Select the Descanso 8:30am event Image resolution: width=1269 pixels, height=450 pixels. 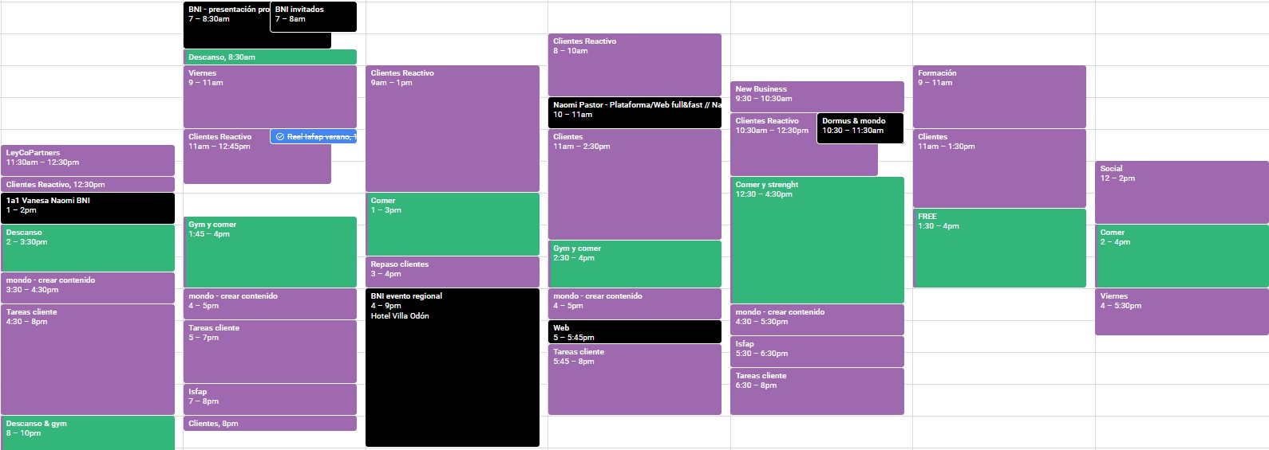click(x=270, y=57)
